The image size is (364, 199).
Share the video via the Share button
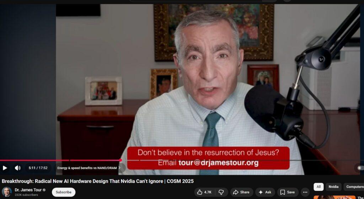(241, 192)
